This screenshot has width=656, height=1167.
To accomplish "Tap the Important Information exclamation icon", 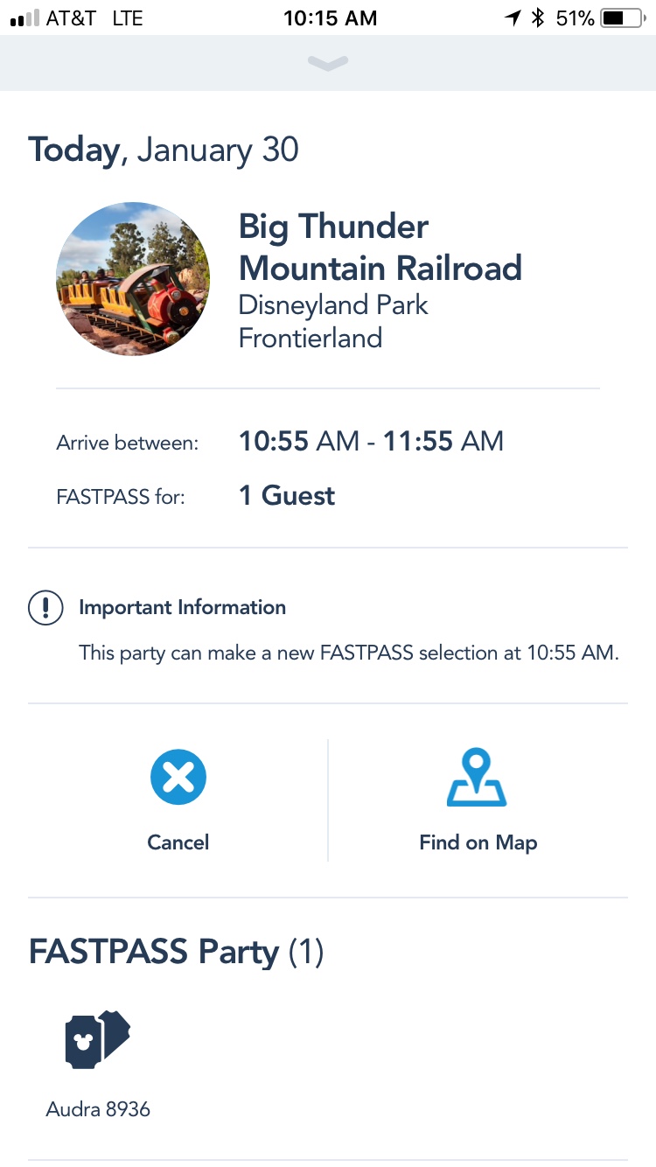I will pos(45,607).
